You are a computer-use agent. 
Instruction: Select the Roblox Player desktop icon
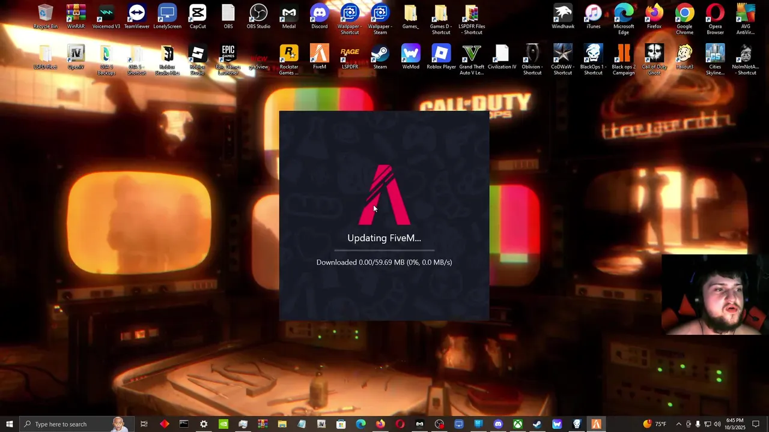[x=441, y=57]
